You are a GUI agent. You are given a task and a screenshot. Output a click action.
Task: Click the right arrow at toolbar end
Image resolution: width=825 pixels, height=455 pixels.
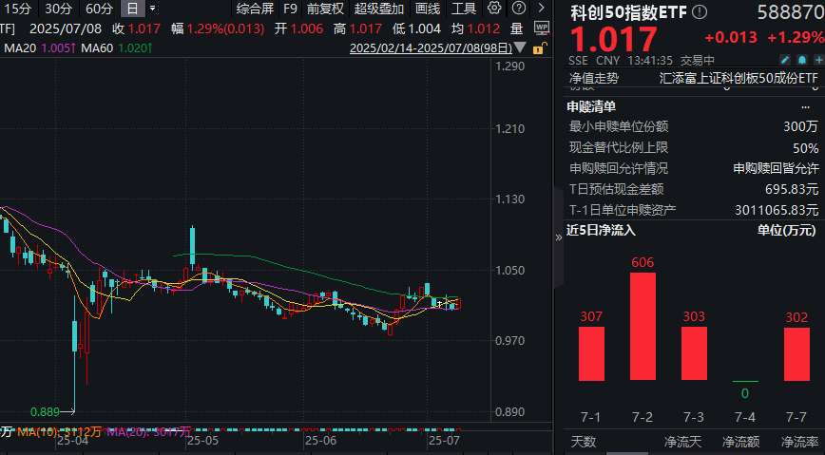(541, 9)
